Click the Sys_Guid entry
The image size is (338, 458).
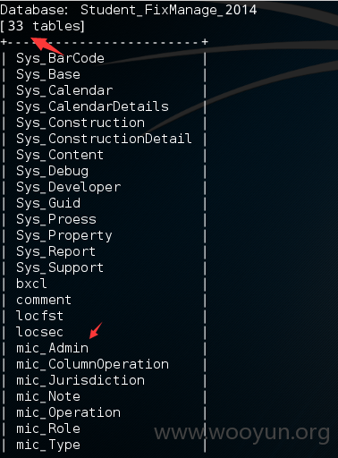click(48, 203)
